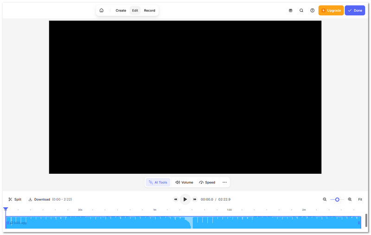The height and width of the screenshot is (235, 371).
Task: Open the Speed setting
Action: pos(207,182)
